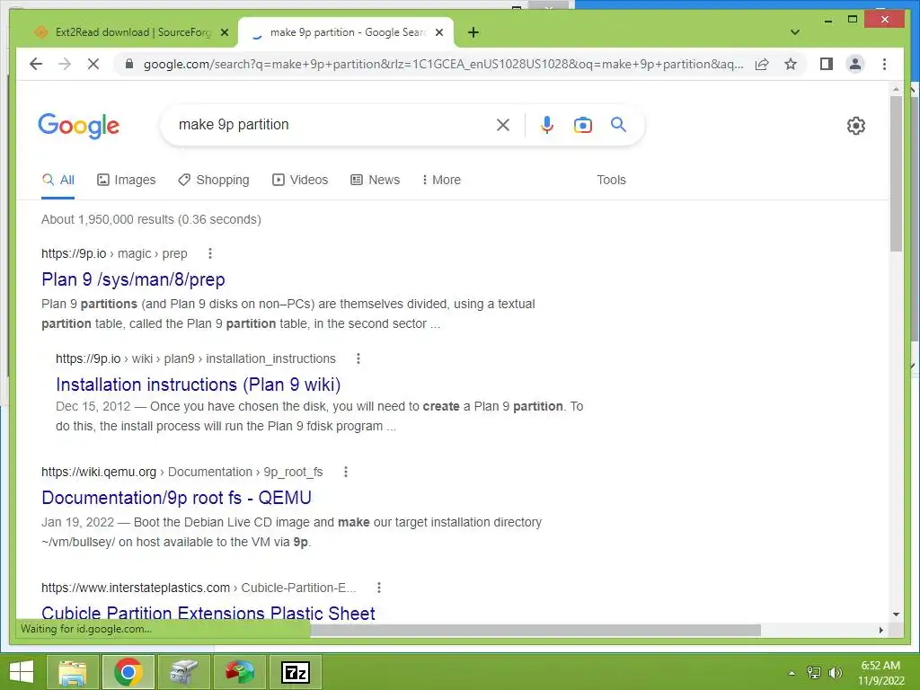Click the forward navigation arrow
This screenshot has width=920, height=690.
65,64
